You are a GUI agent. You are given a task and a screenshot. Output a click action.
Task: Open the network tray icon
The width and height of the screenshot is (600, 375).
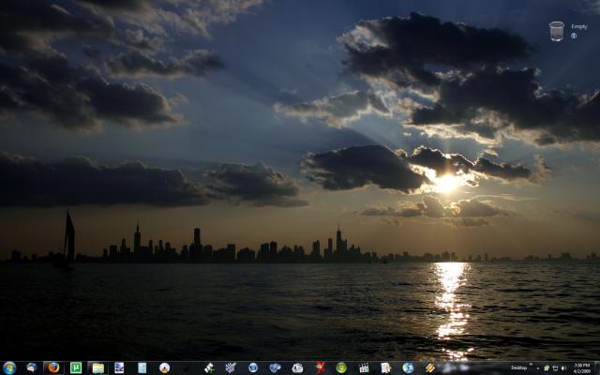point(555,368)
